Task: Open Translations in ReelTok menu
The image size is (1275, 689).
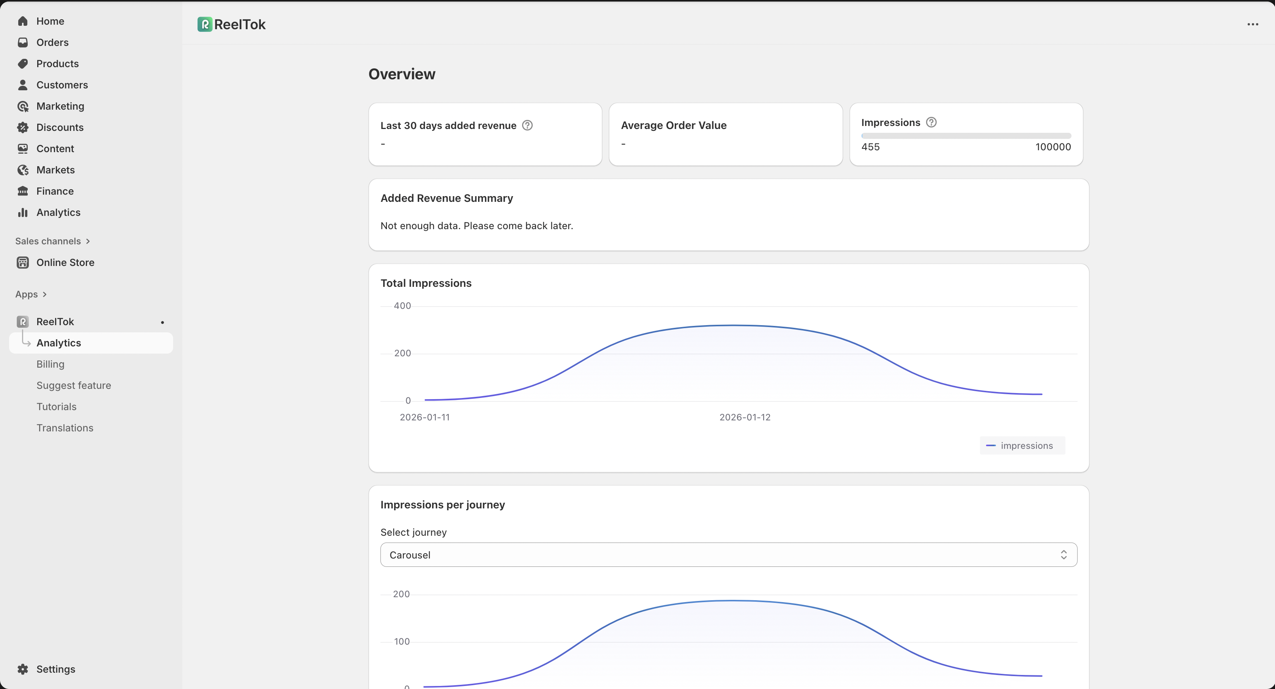Action: [65, 428]
